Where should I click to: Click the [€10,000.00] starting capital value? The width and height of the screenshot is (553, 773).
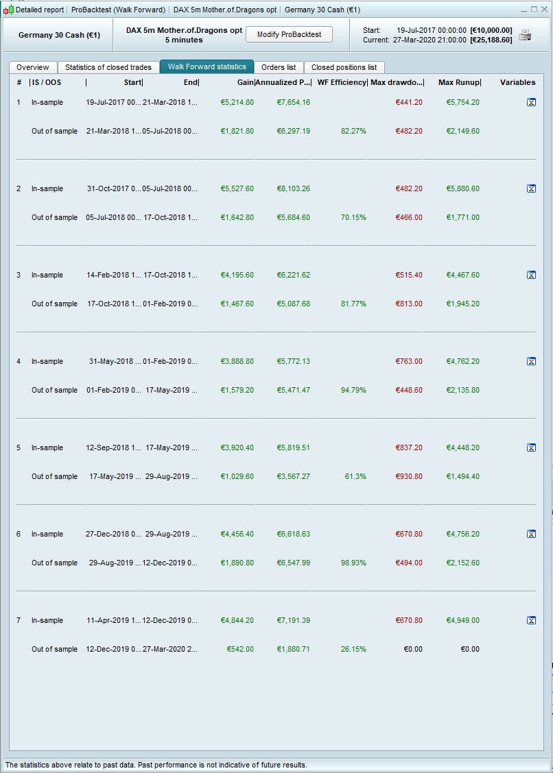pos(491,30)
